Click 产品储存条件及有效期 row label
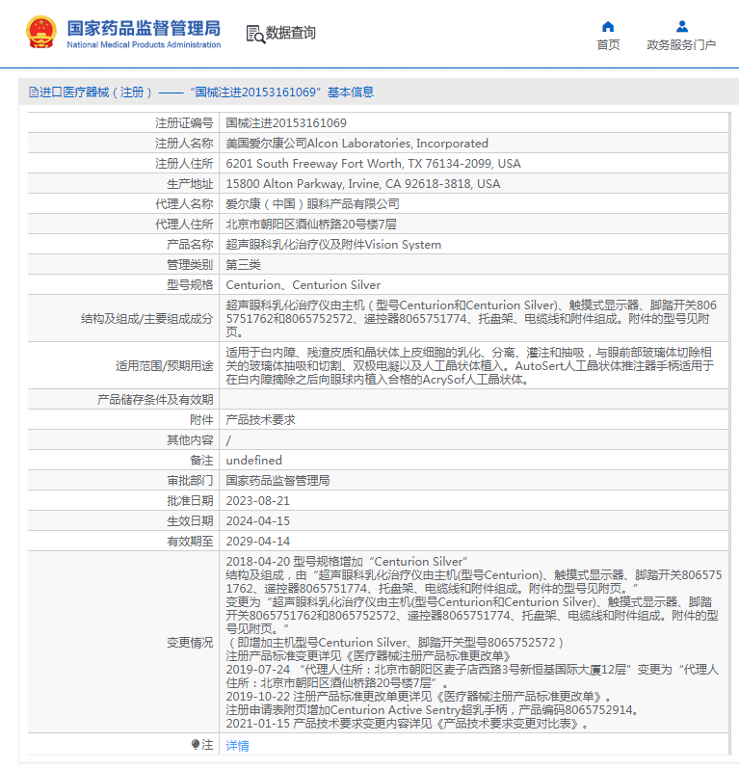 155,400
